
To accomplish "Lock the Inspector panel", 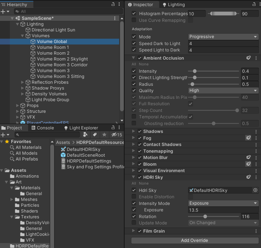I will coord(254,4).
